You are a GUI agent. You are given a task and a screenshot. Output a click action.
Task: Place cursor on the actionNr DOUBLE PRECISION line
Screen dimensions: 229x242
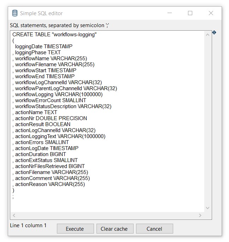pyautogui.click(x=51, y=118)
